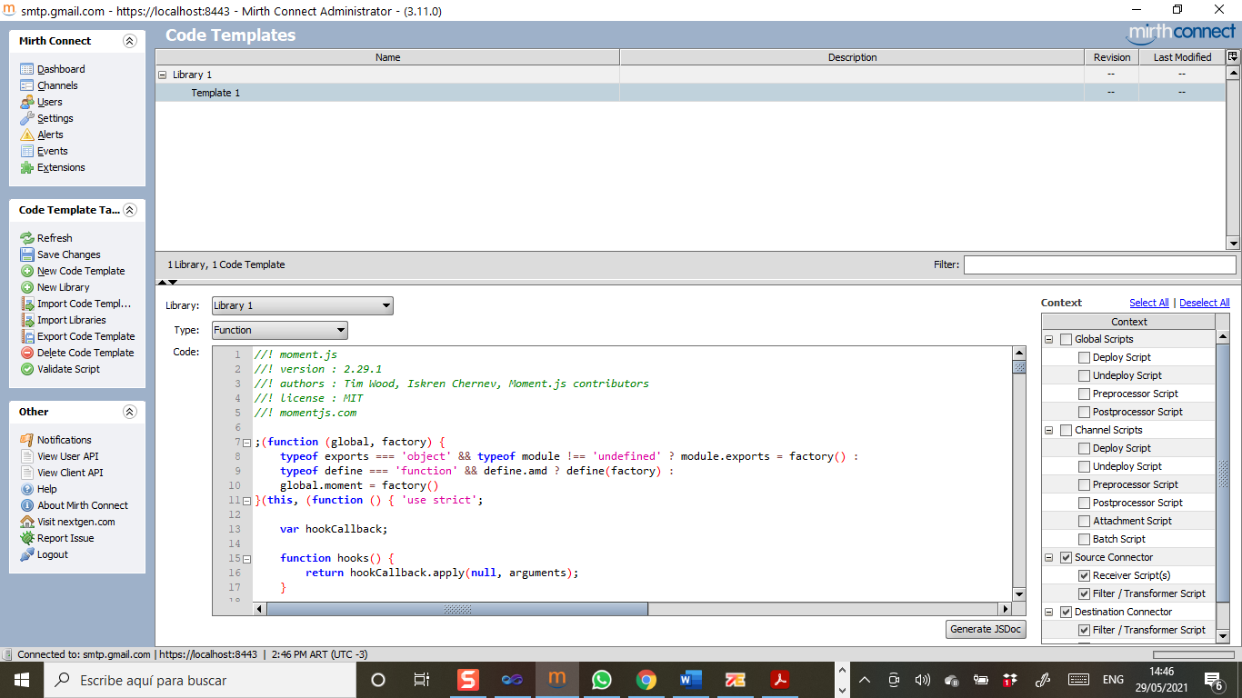Viewport: 1242px width, 698px height.
Task: Check Preprocessor Script under Global Scripts
Action: coord(1084,394)
